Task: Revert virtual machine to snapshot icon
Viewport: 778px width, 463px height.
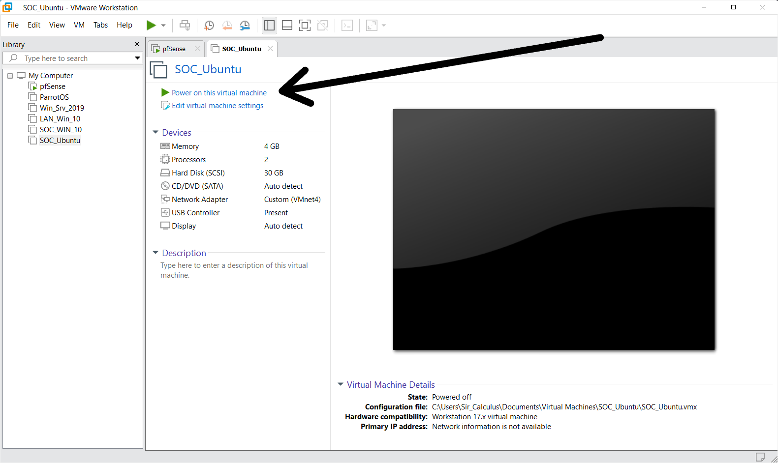Action: pyautogui.click(x=227, y=26)
